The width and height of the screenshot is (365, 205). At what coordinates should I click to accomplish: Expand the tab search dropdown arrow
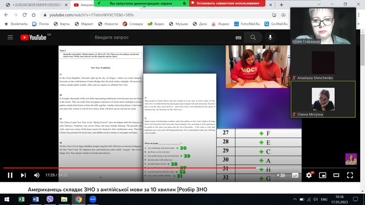319,4
